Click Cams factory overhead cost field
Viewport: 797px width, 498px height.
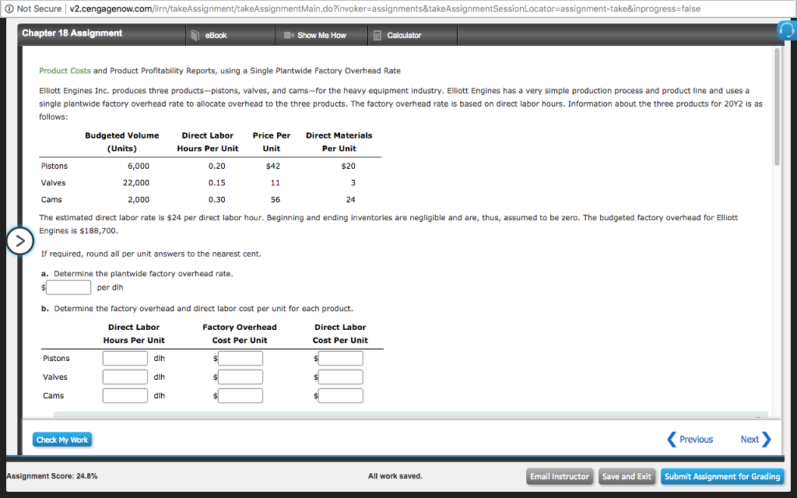tap(241, 396)
